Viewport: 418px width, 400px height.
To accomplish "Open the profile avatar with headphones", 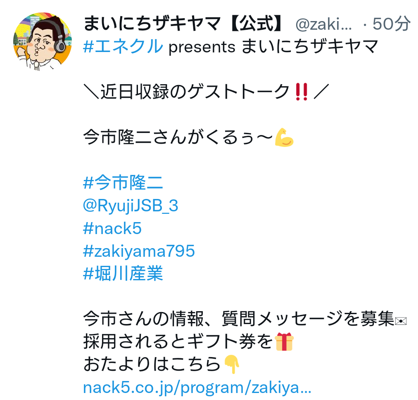I will 43,42.
